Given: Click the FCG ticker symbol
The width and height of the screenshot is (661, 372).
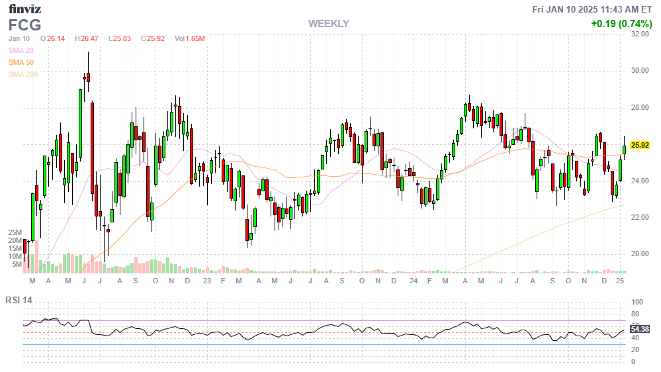Looking at the screenshot, I should tap(25, 25).
